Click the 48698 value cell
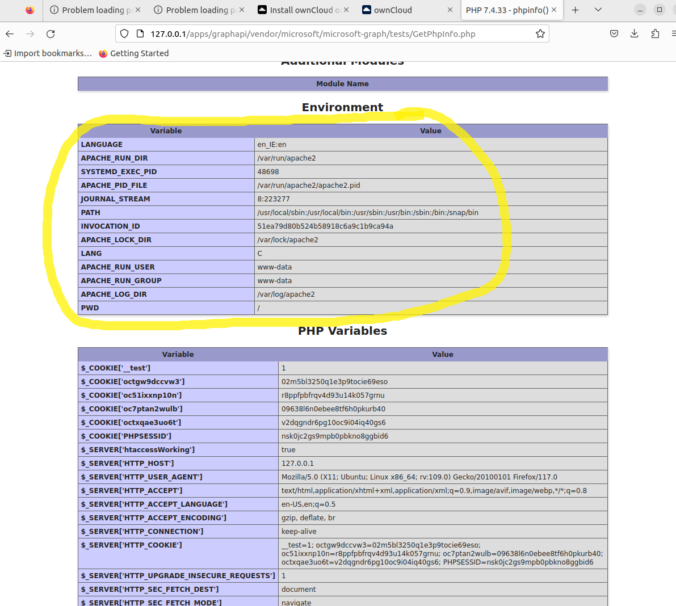Viewport: 676px width, 606px height. tap(431, 171)
